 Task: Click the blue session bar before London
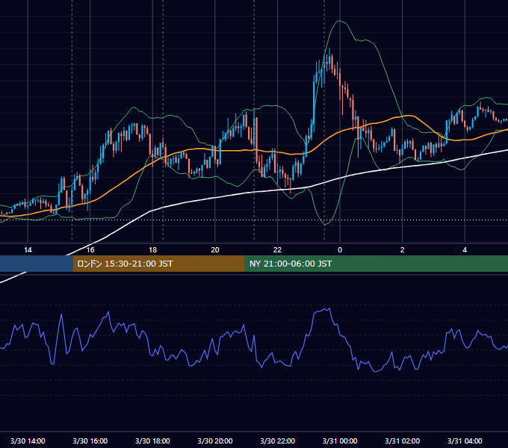(37, 264)
